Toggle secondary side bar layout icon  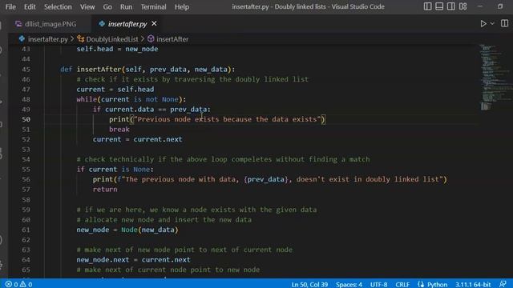coord(450,6)
